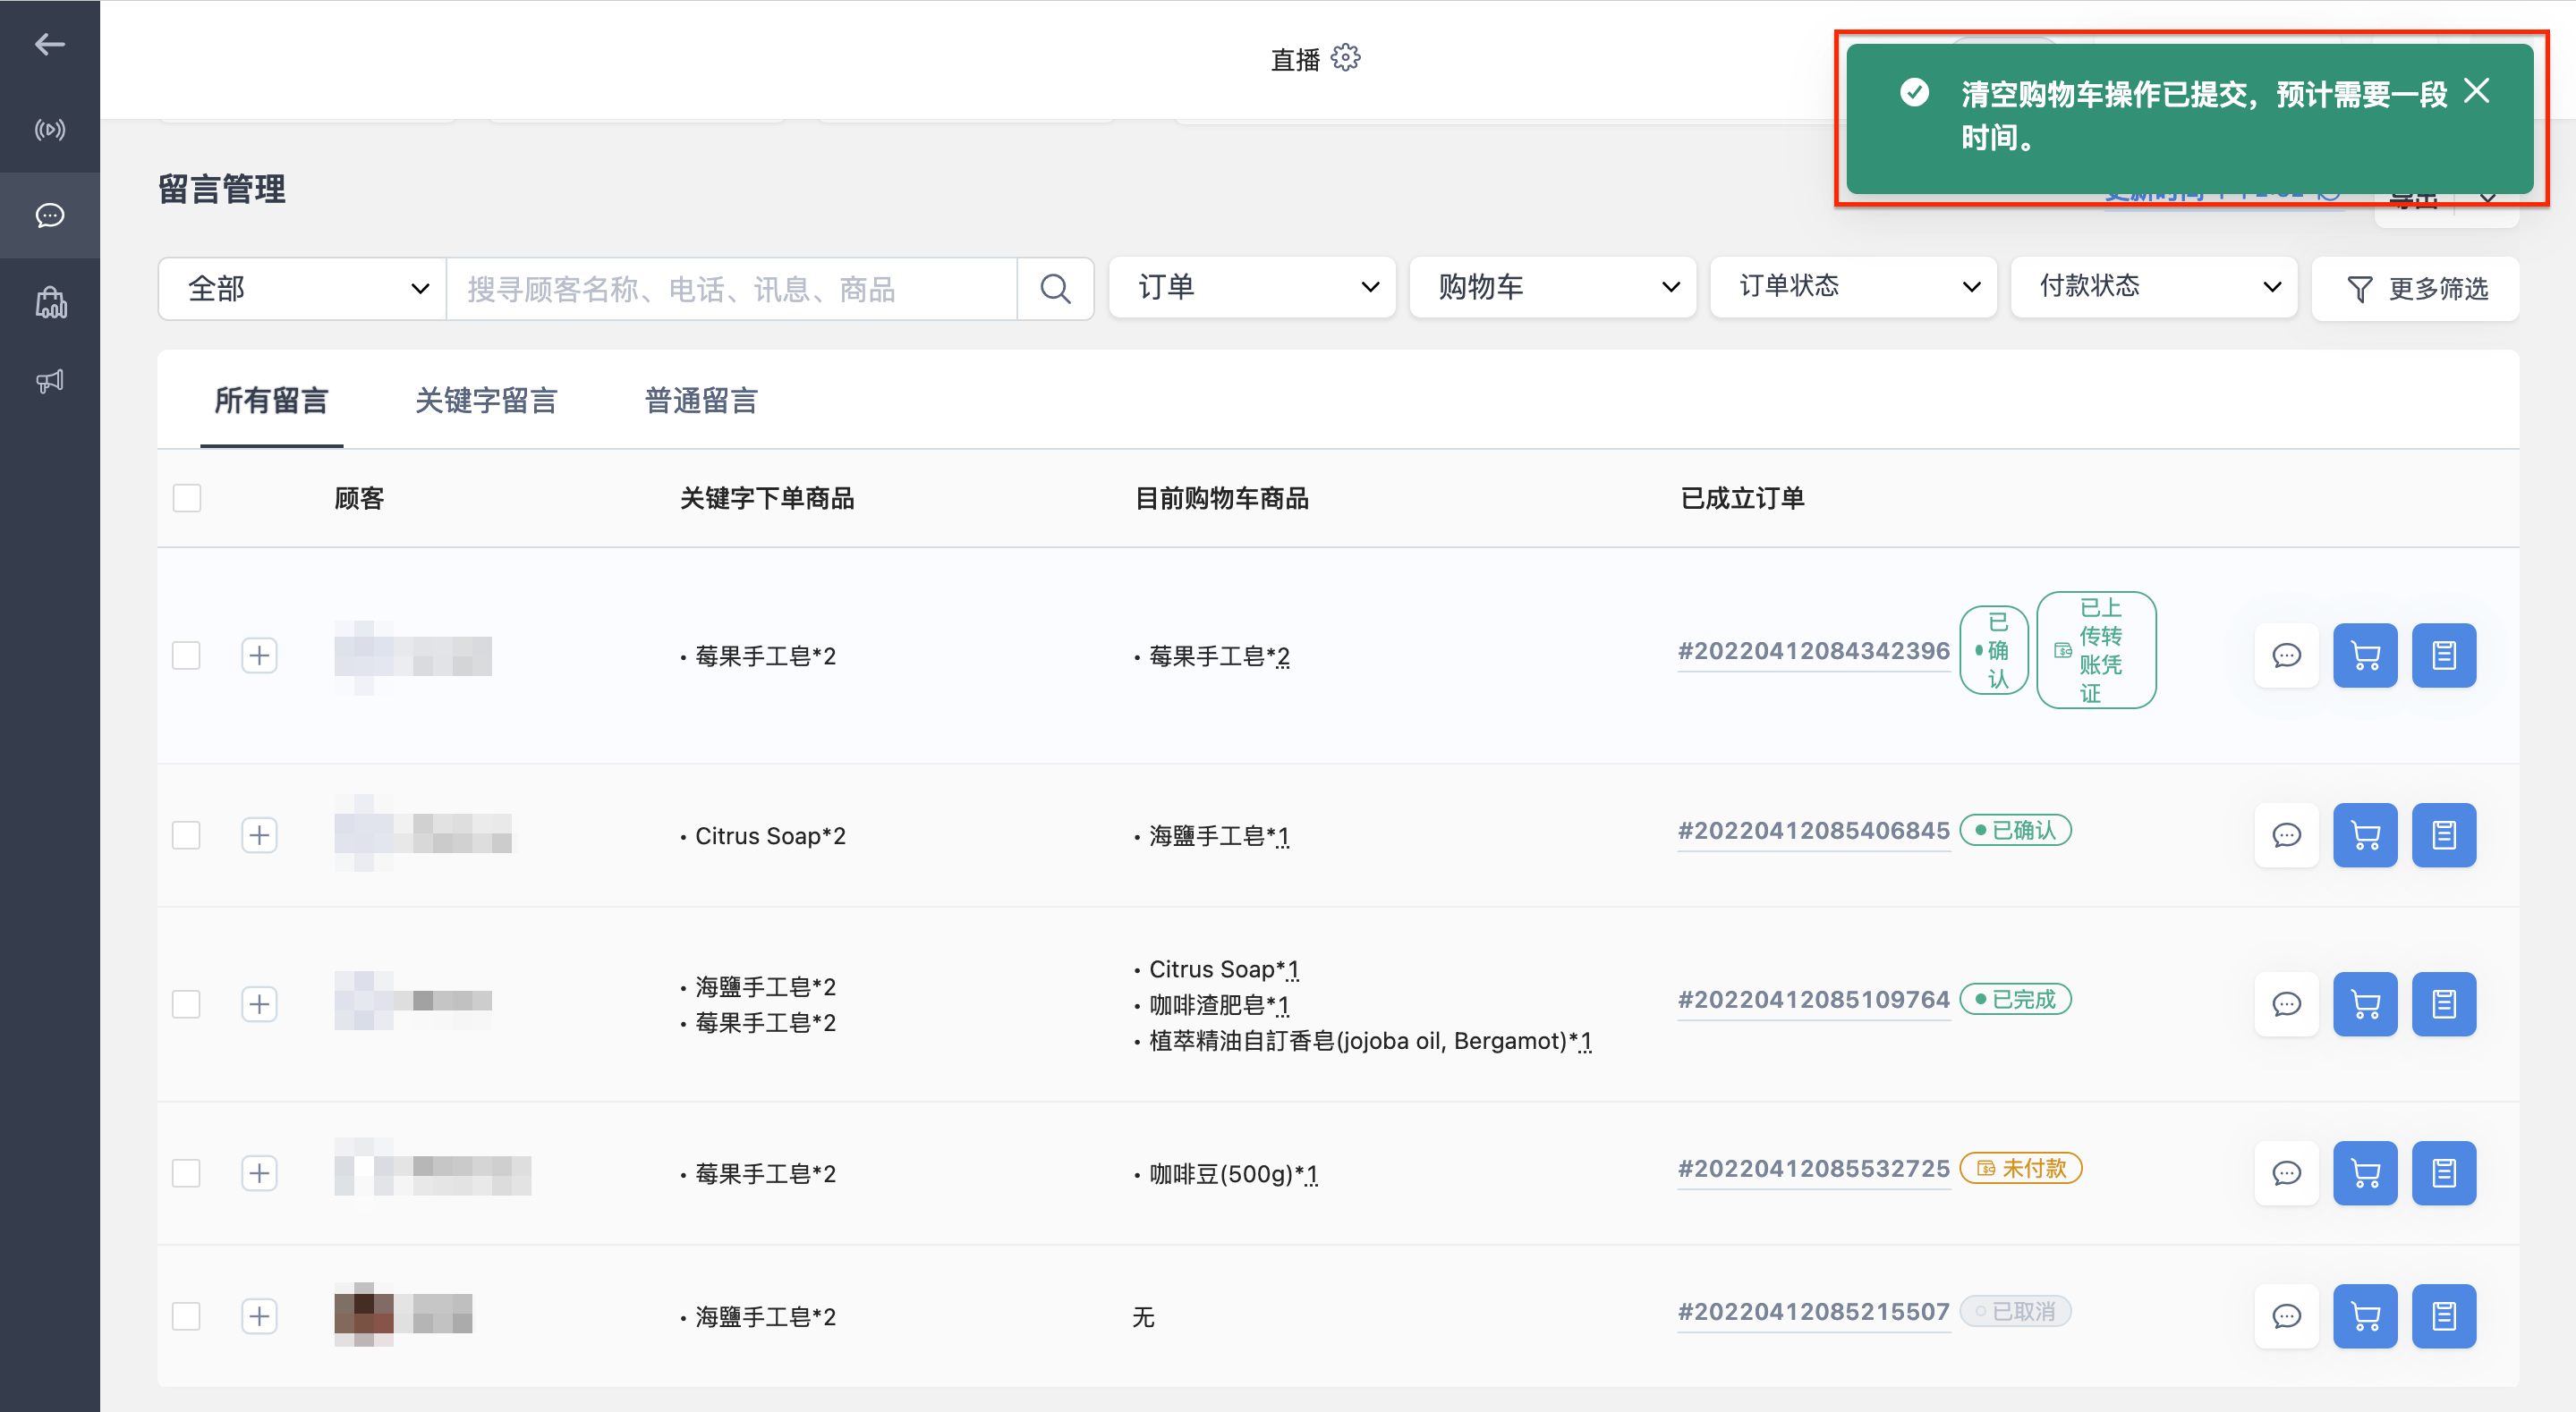Image resolution: width=2576 pixels, height=1412 pixels.
Task: Click 目前购物车商品 column header
Action: (1221, 499)
